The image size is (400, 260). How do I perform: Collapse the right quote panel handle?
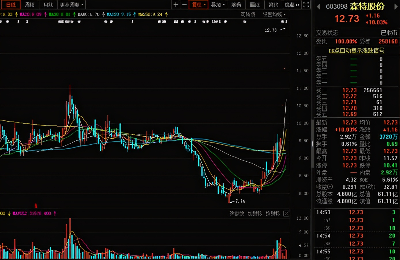tap(312, 144)
